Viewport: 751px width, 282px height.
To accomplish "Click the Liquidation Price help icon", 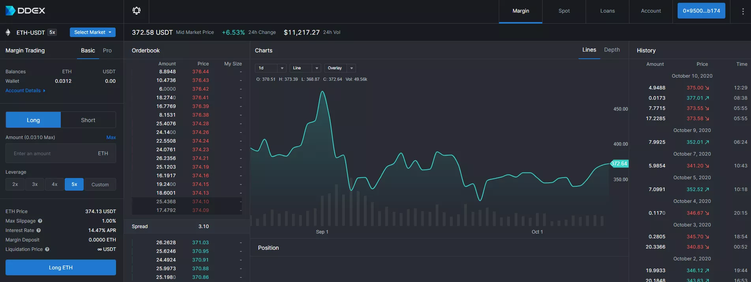I will point(47,249).
